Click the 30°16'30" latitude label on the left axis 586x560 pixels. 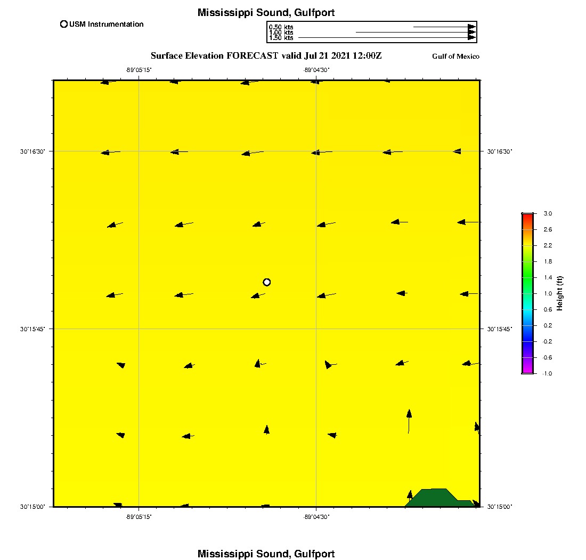point(32,151)
